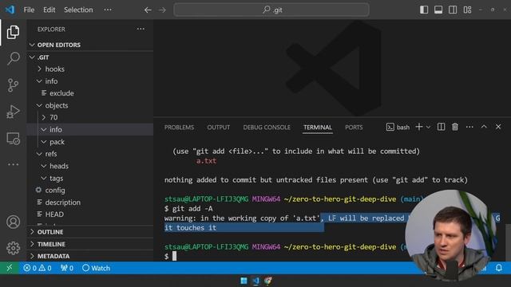Click the third taskbar app icon
The height and width of the screenshot is (287, 511).
coord(268,281)
